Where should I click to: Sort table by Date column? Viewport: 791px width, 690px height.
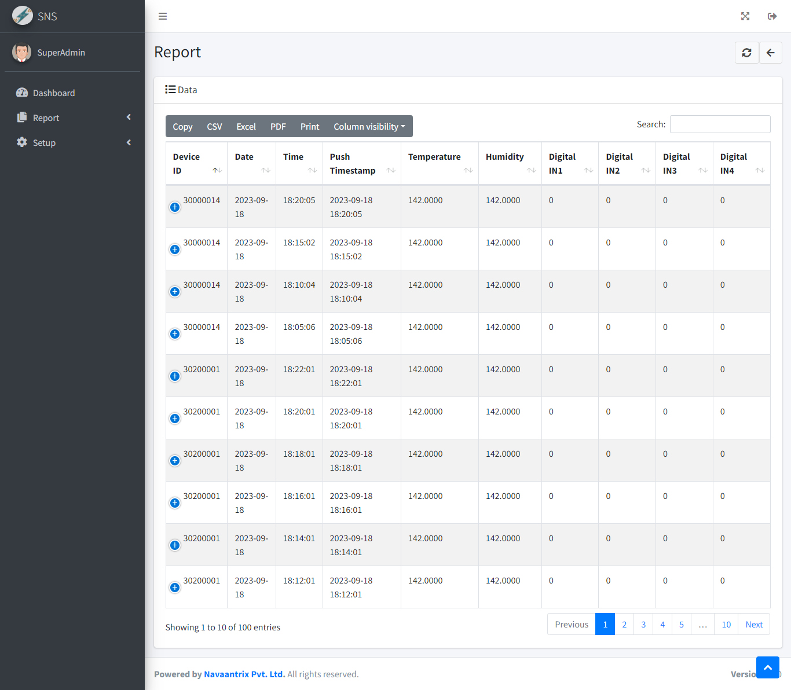[x=251, y=164]
